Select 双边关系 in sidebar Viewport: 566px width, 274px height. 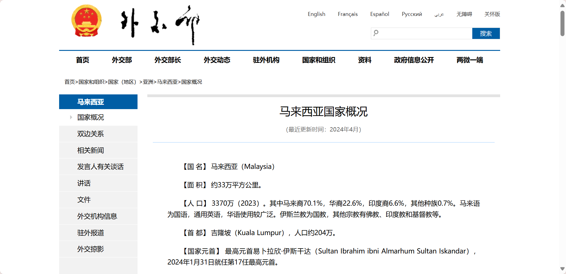pyautogui.click(x=98, y=134)
